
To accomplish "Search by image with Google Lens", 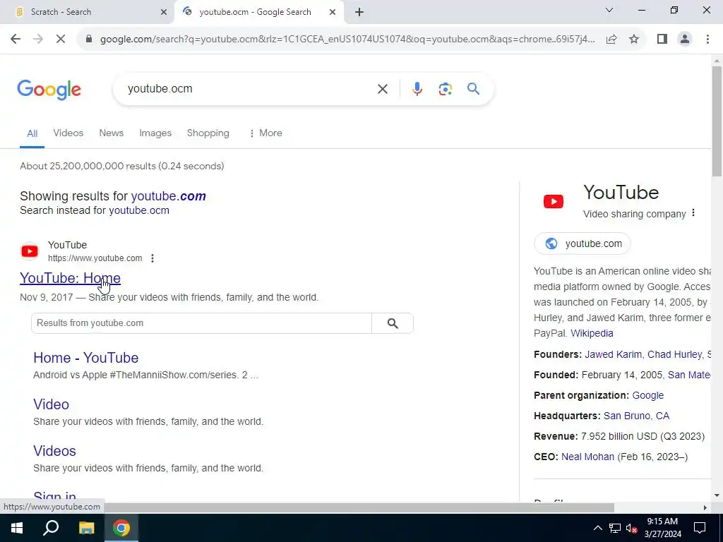I will pyautogui.click(x=445, y=89).
